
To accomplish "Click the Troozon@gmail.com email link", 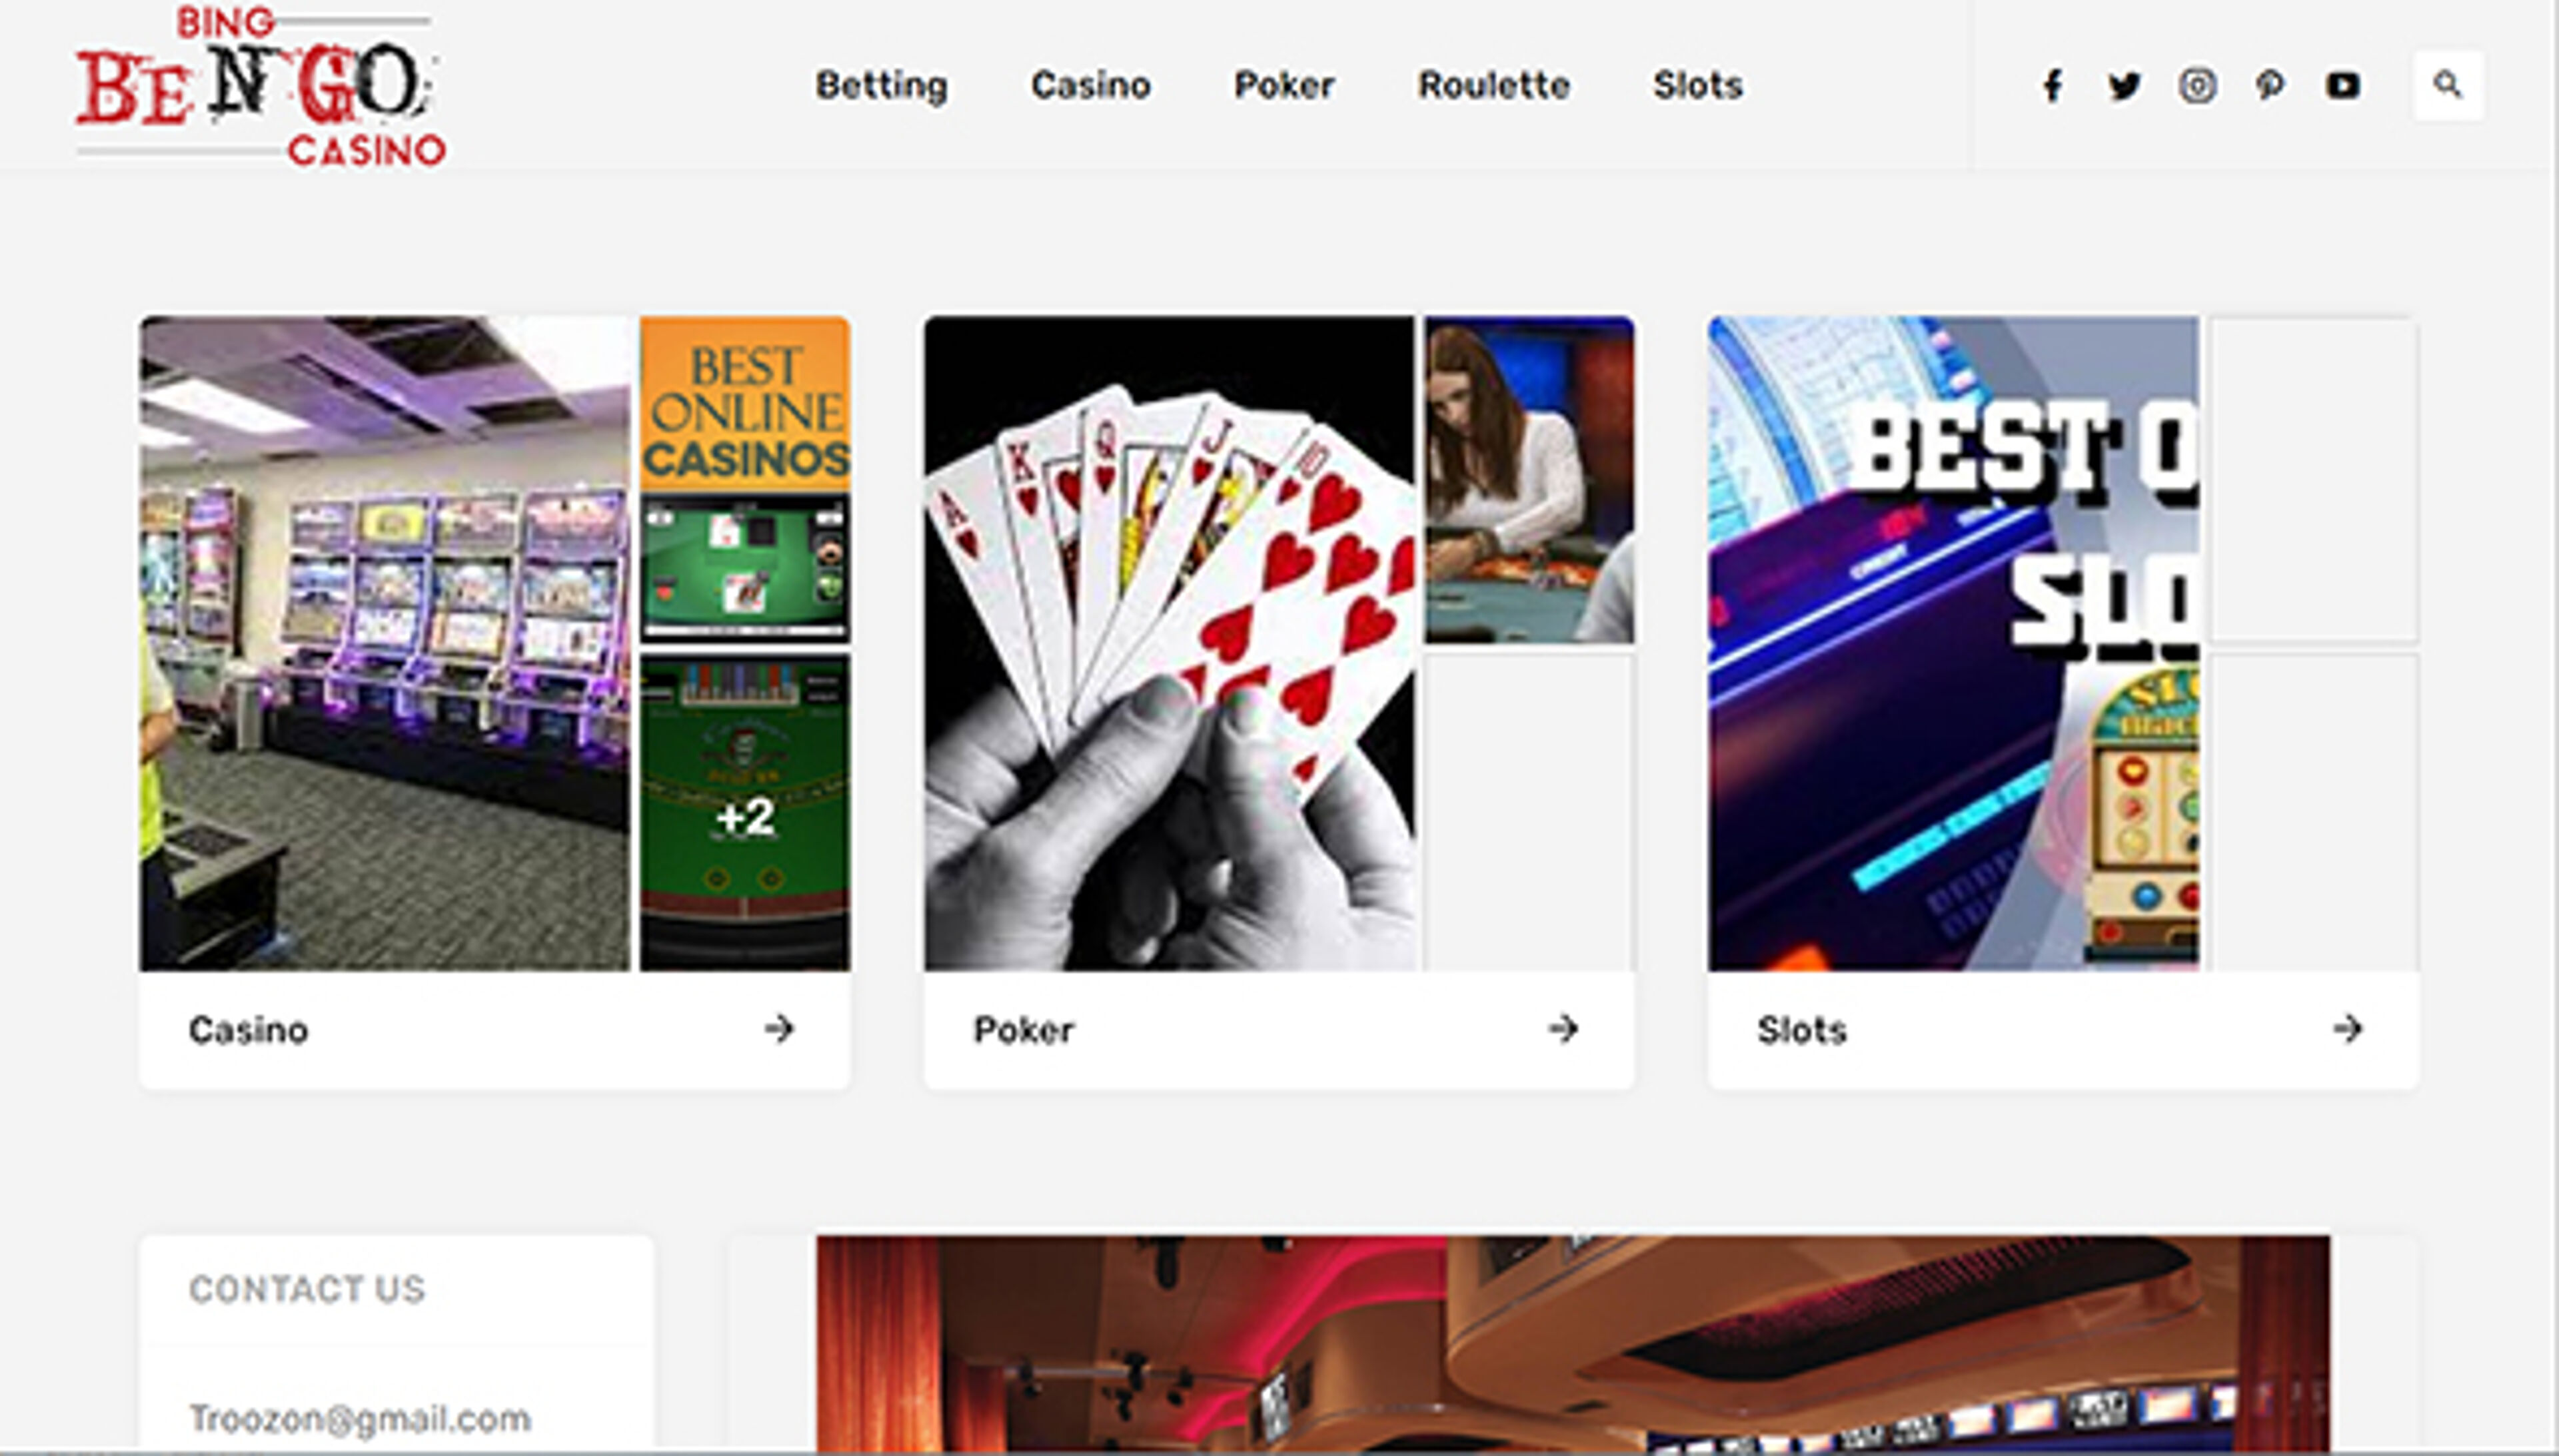I will click(x=360, y=1418).
